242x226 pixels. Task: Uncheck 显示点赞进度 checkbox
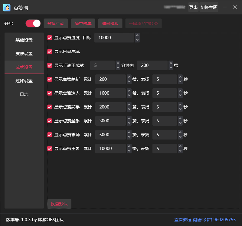(x=50, y=38)
